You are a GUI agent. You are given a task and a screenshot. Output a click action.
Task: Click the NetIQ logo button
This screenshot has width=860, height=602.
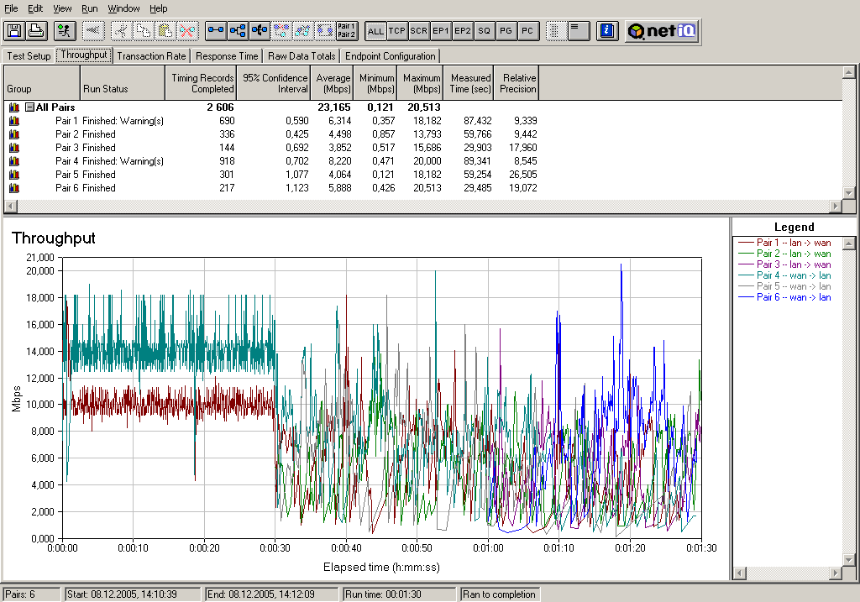662,31
